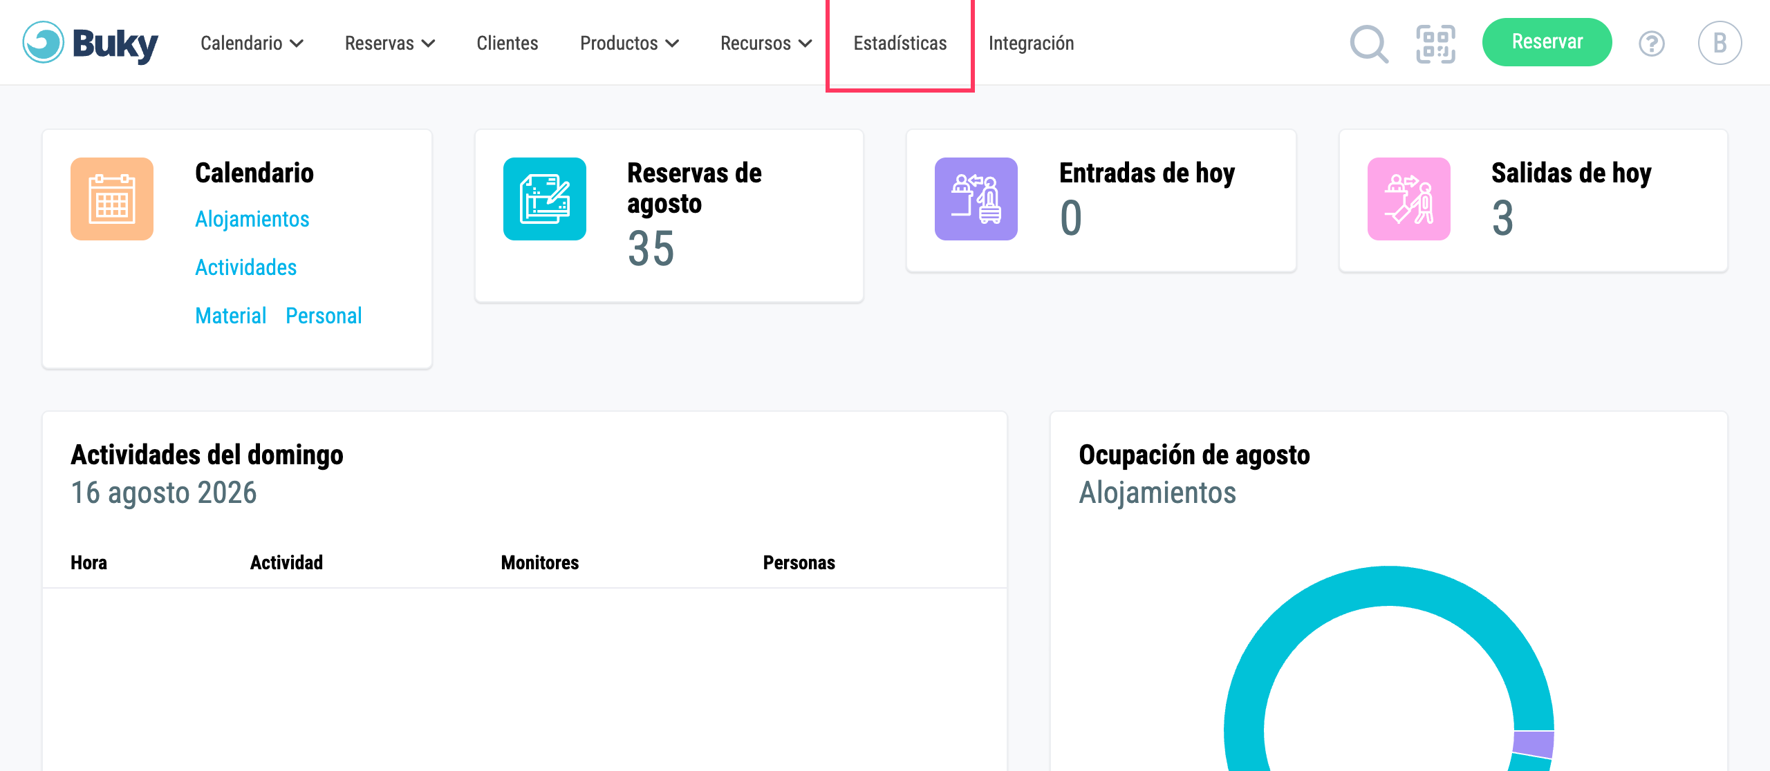The width and height of the screenshot is (1770, 771).
Task: Click the teal Reservas de agosto icon
Action: pos(545,199)
